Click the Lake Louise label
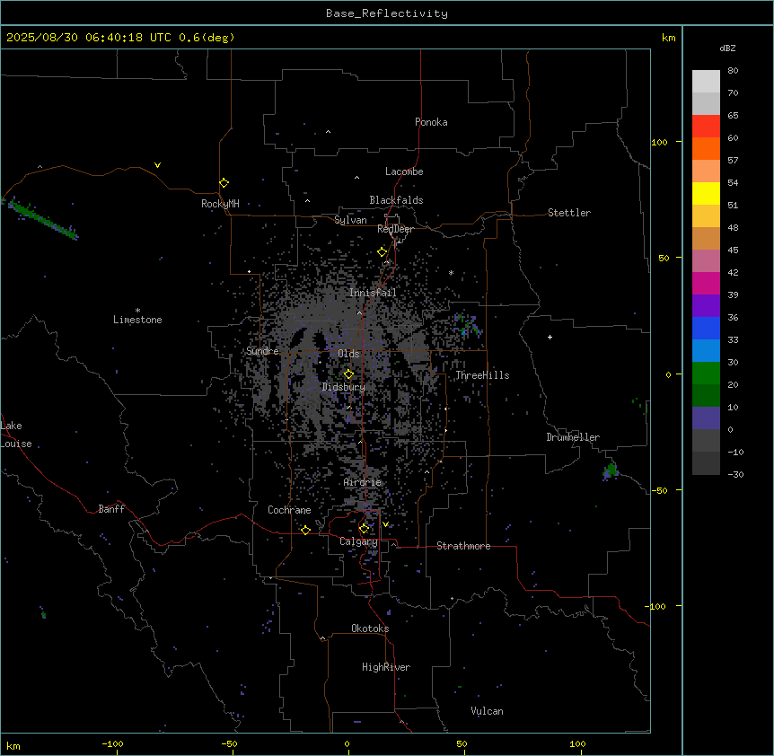774x756 pixels. coord(16,435)
